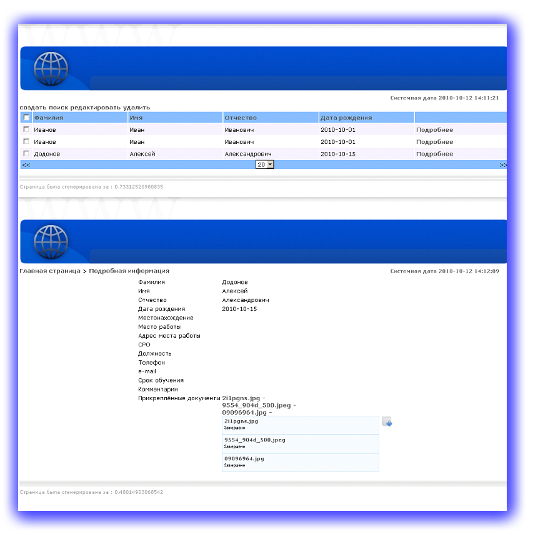The width and height of the screenshot is (538, 534).
Task: Click the page generation time 0.48014903068542
Action: coord(139,492)
